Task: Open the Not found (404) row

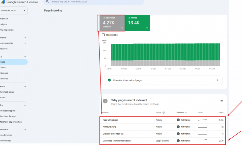Action: 163,127
